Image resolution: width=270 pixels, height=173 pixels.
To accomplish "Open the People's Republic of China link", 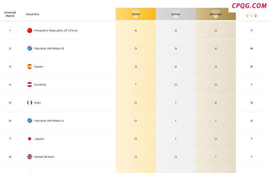I will pyautogui.click(x=56, y=30).
